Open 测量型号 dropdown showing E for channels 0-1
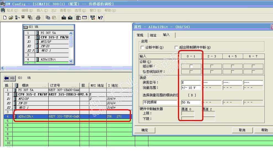Viewport: 273px width, 168px height. coord(191,82)
